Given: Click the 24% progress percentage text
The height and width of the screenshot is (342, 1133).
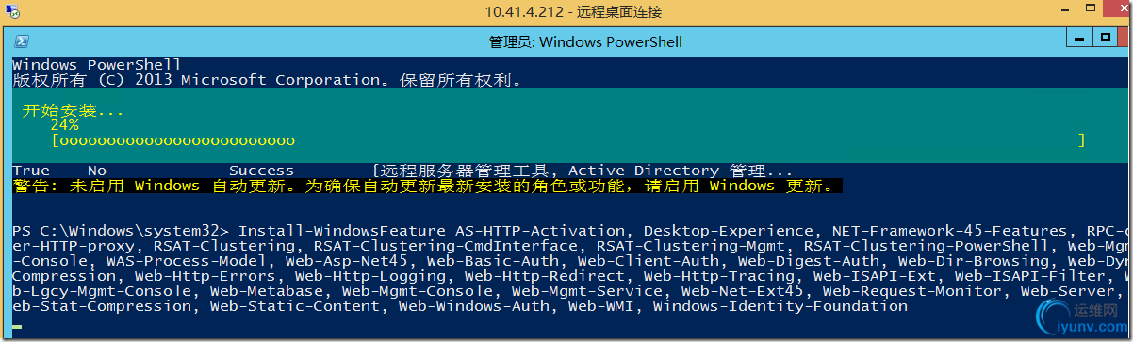Looking at the screenshot, I should tap(65, 124).
